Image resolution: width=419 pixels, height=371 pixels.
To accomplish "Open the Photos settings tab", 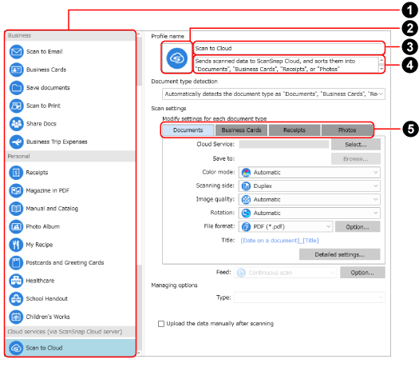I will [347, 130].
